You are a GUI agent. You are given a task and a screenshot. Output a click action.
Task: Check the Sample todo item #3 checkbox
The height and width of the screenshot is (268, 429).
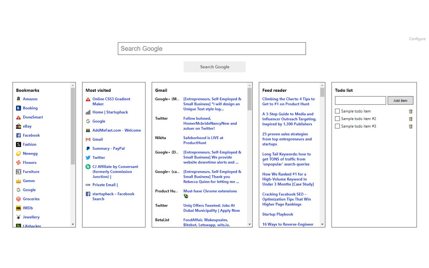pos(337,126)
